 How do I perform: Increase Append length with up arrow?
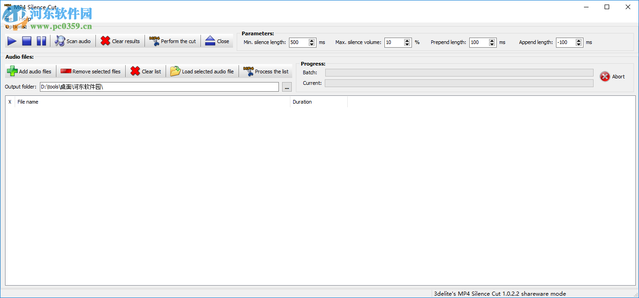pyautogui.click(x=579, y=40)
